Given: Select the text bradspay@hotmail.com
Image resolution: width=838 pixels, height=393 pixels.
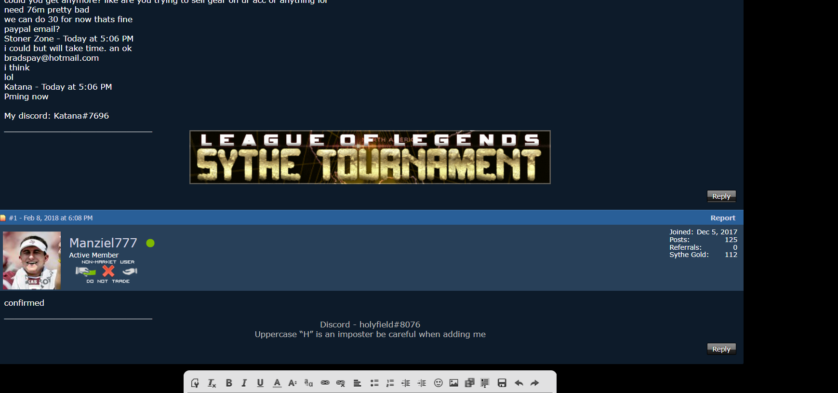Looking at the screenshot, I should 52,58.
